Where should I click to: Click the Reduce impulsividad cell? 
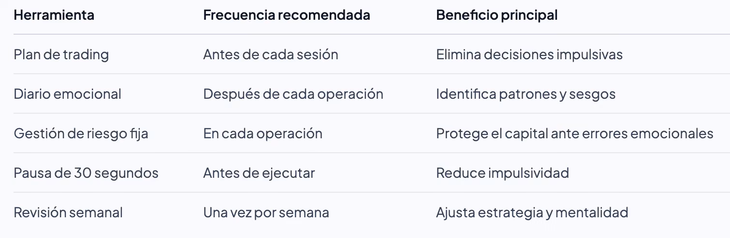[502, 173]
